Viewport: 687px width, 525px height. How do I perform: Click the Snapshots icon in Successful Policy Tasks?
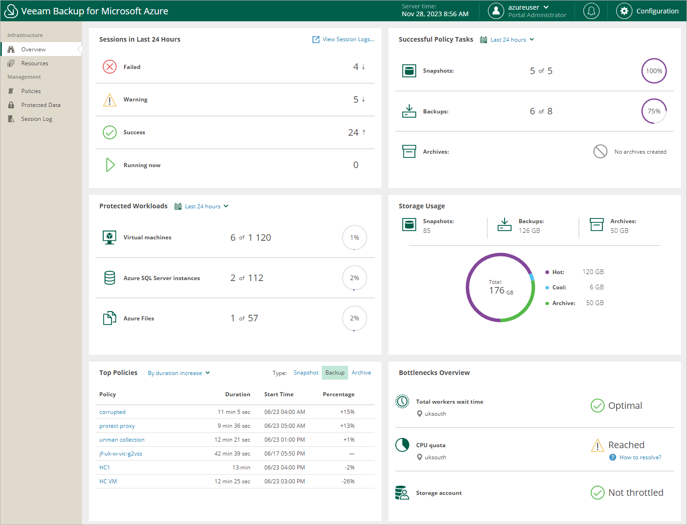pyautogui.click(x=409, y=71)
